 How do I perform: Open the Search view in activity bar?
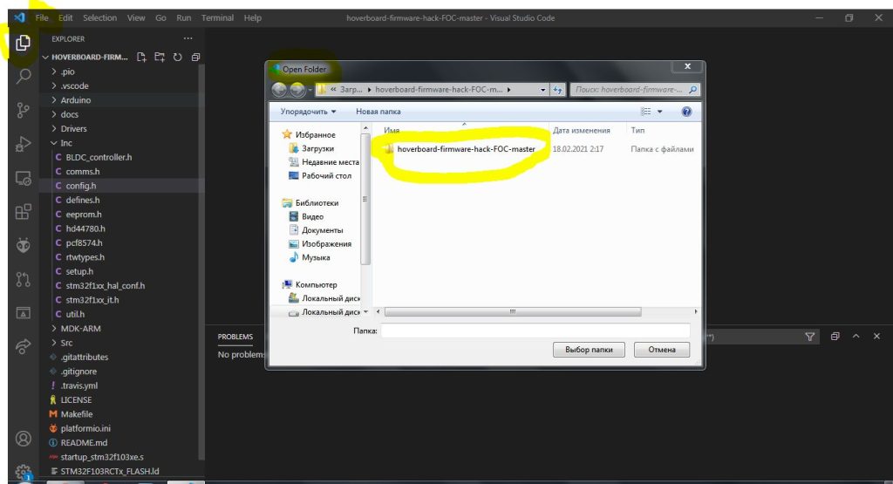(x=23, y=76)
